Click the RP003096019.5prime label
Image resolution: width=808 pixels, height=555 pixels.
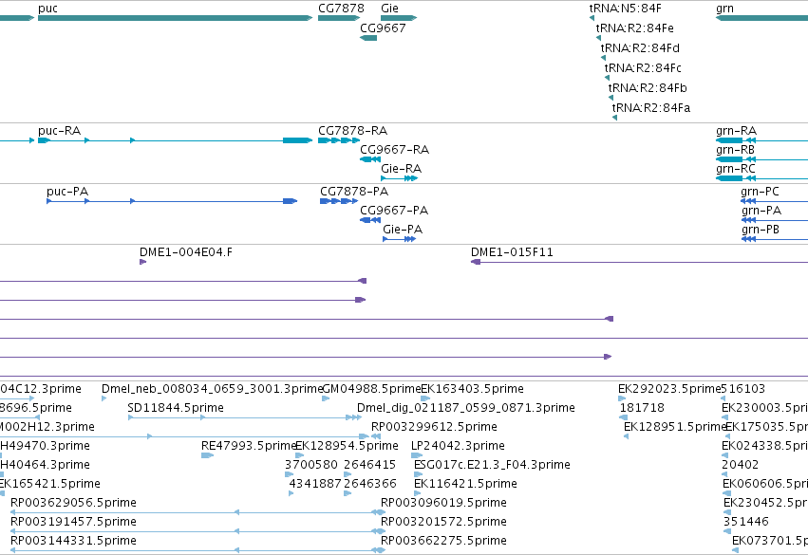(443, 503)
